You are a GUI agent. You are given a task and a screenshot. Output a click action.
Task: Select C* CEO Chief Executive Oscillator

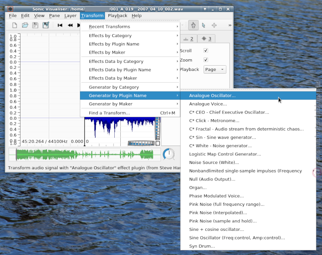[248, 112]
